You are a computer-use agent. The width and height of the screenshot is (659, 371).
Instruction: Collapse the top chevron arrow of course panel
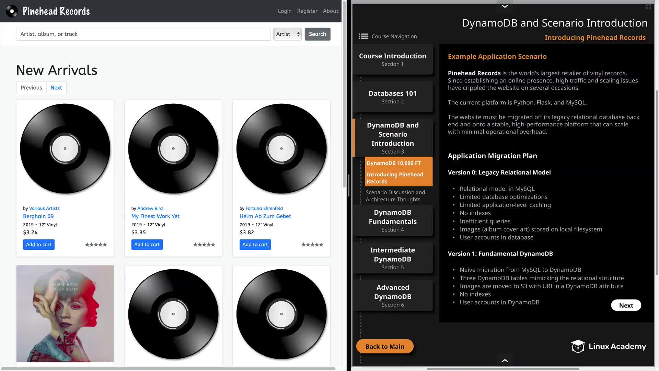pos(505,6)
